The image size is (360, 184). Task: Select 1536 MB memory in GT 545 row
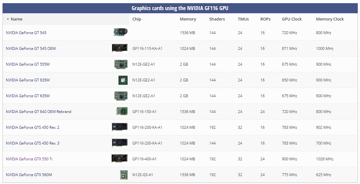click(187, 33)
